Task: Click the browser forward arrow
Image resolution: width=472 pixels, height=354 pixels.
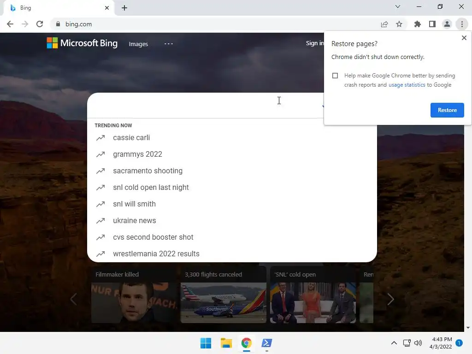Action: pos(25,24)
